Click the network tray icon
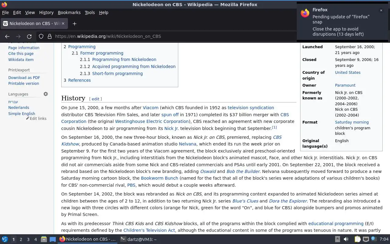Viewport: 390px width, 244px height. 366,239
